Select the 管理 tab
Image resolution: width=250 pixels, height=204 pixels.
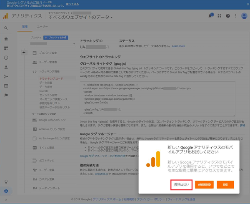tap(25, 26)
